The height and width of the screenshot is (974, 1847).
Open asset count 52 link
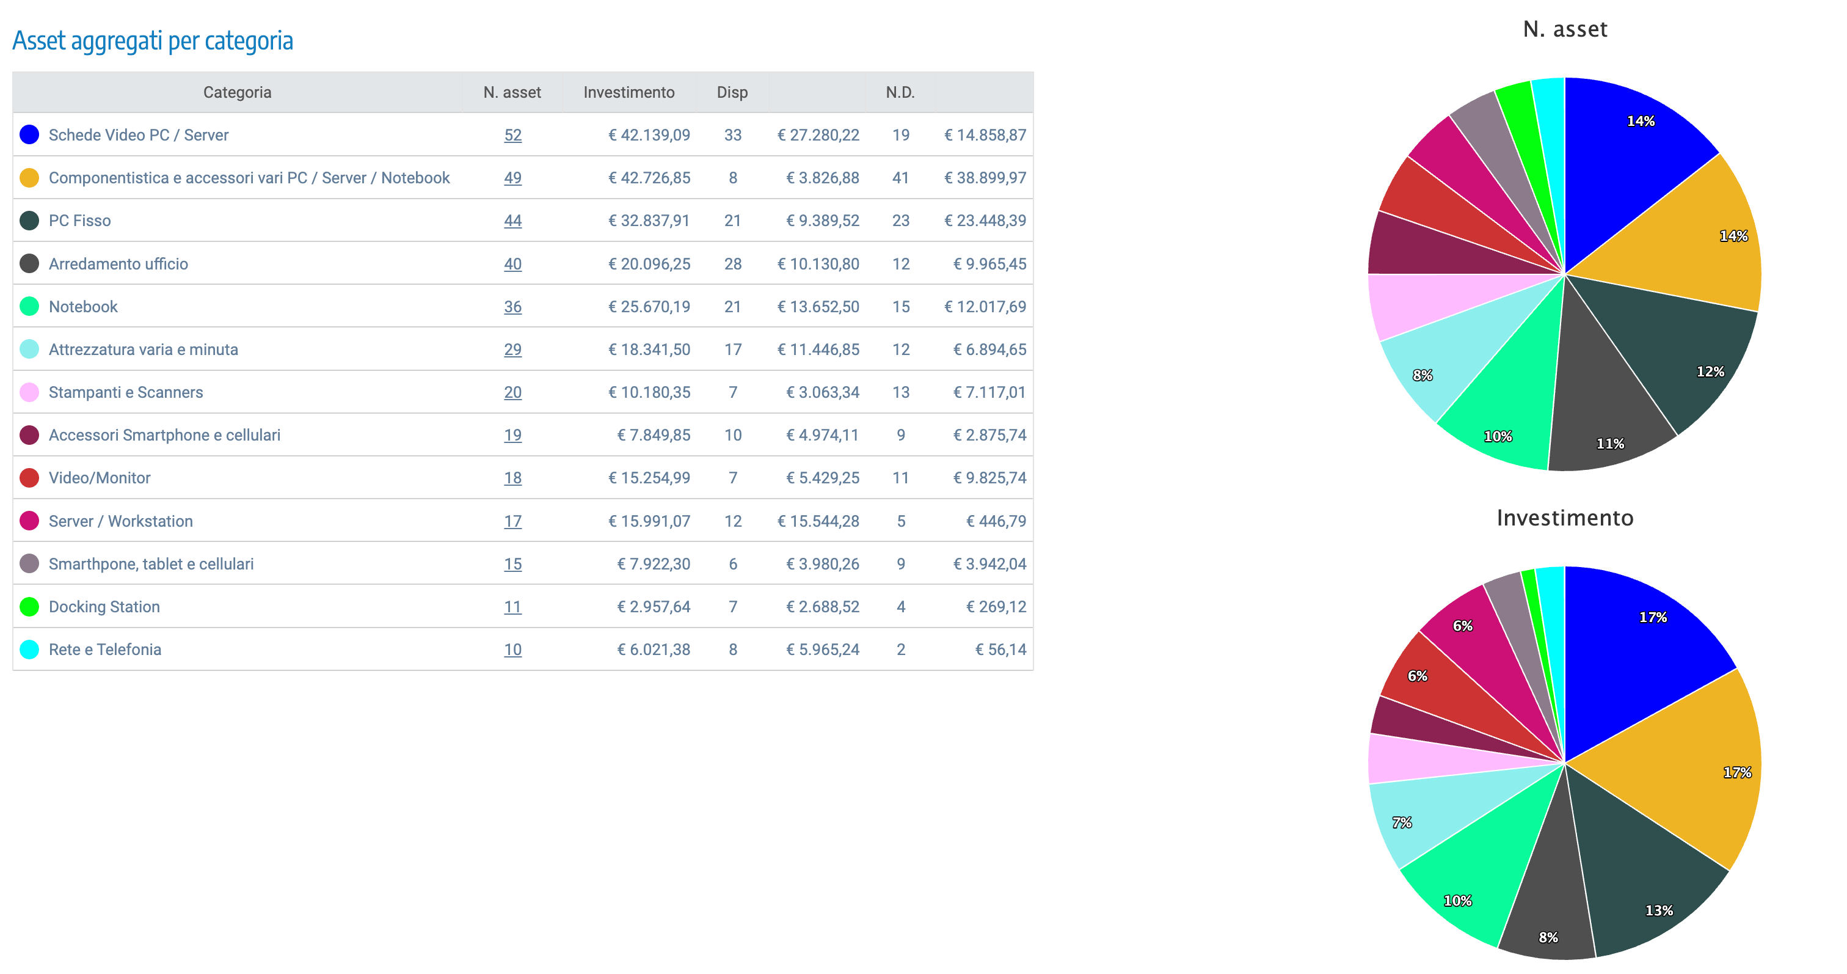tap(512, 135)
